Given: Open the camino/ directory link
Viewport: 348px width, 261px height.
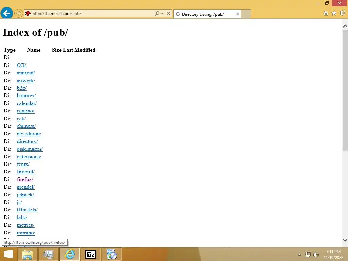Looking at the screenshot, I should 25,111.
